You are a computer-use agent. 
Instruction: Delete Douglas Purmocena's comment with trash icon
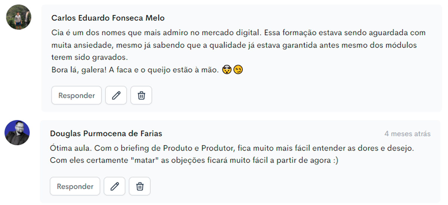click(140, 186)
